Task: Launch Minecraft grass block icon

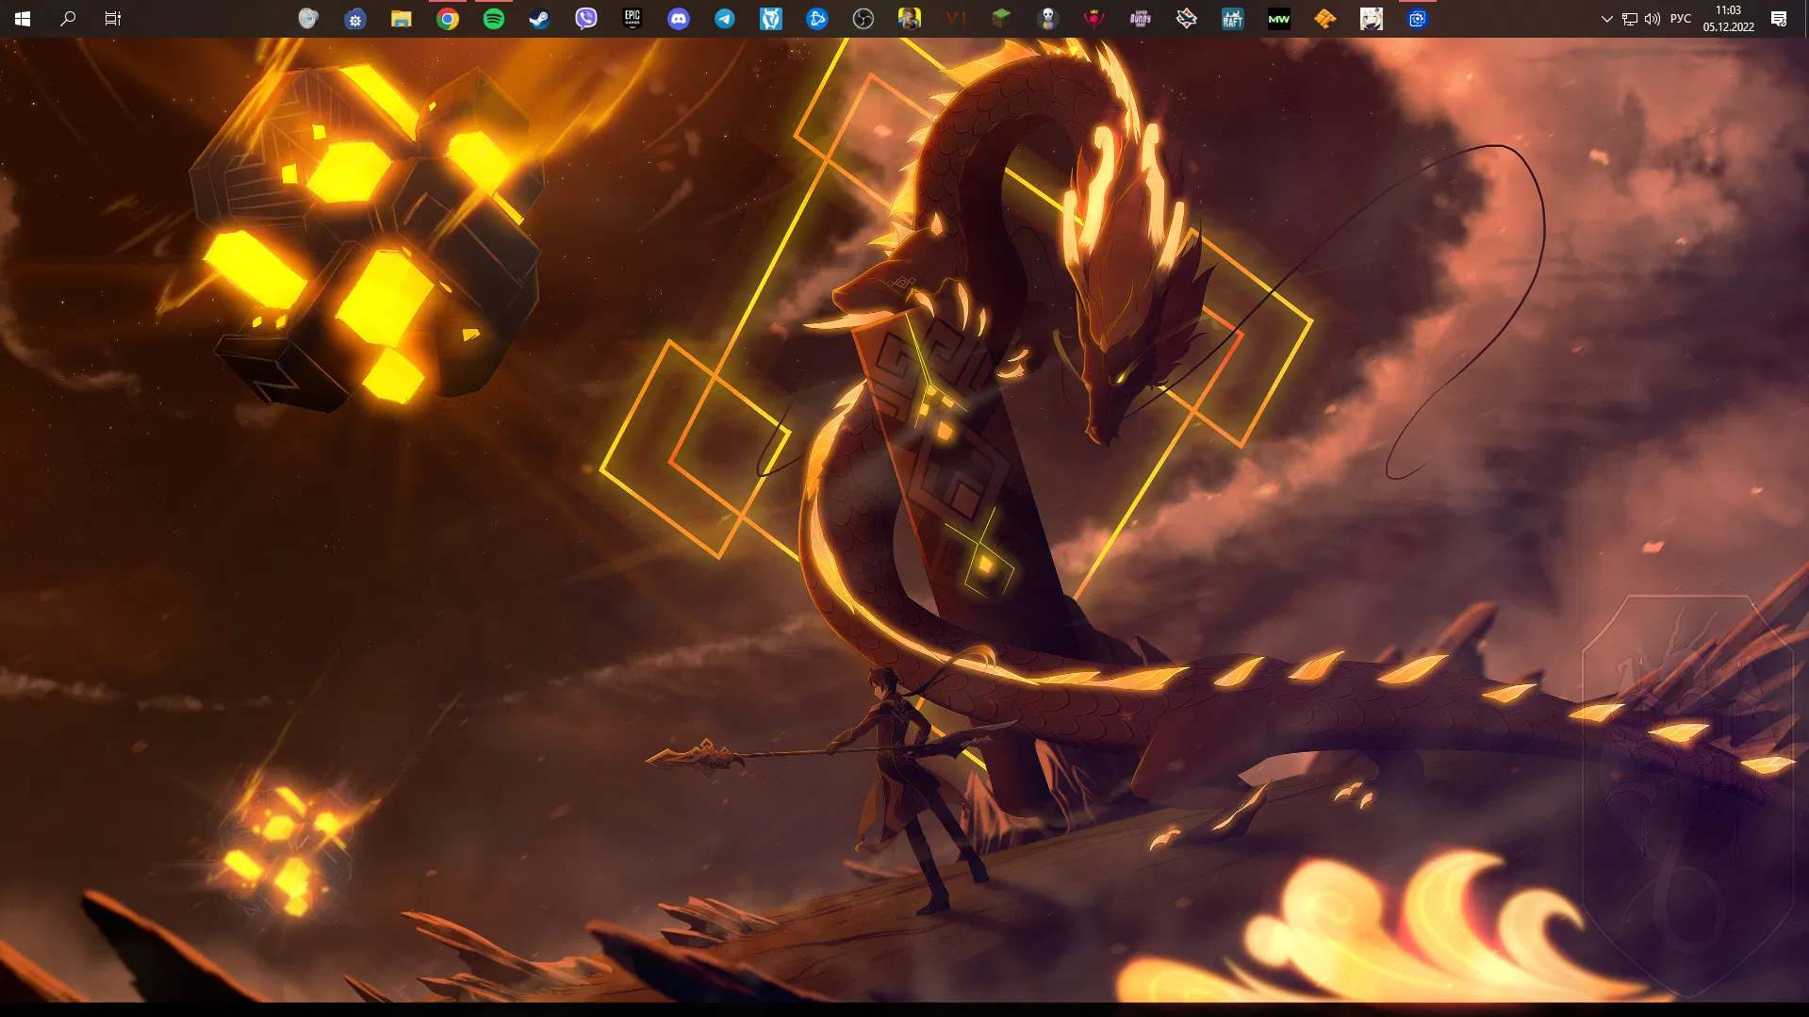Action: coord(1002,19)
